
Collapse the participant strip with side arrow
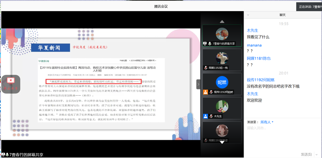pos(198,84)
